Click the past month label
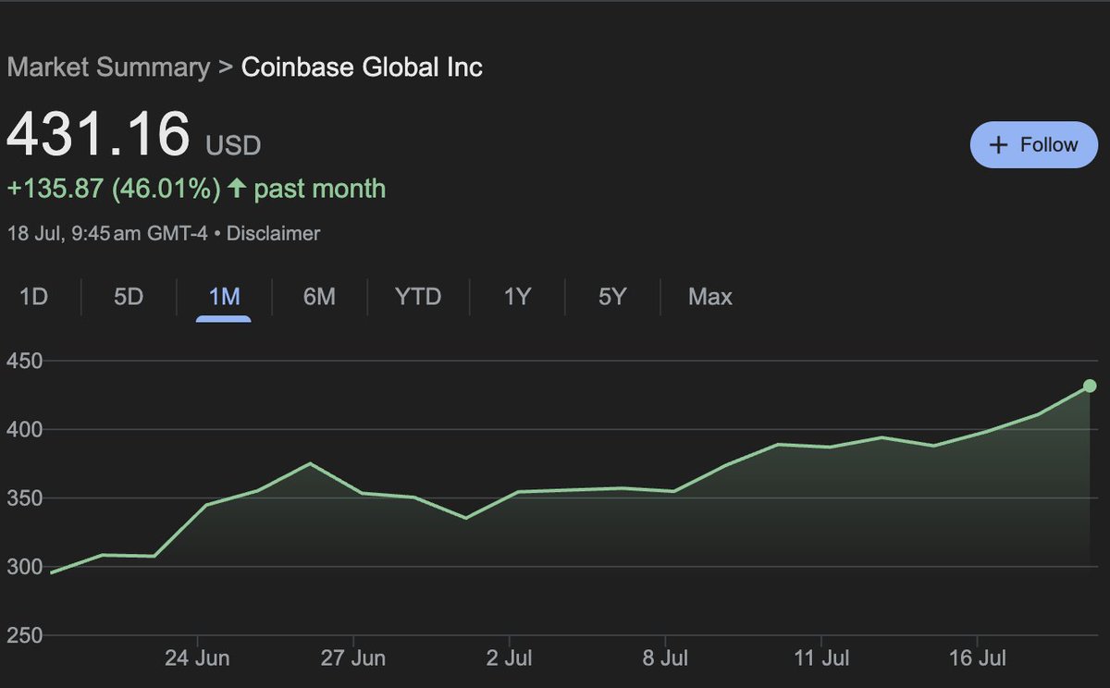Screen dimensions: 1110x688 320,190
